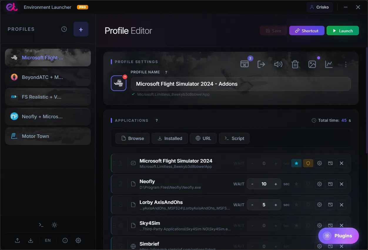This screenshot has width=368, height=250.
Task: Open settings gear for Lorby AxisAndOhs
Action: pos(320,205)
